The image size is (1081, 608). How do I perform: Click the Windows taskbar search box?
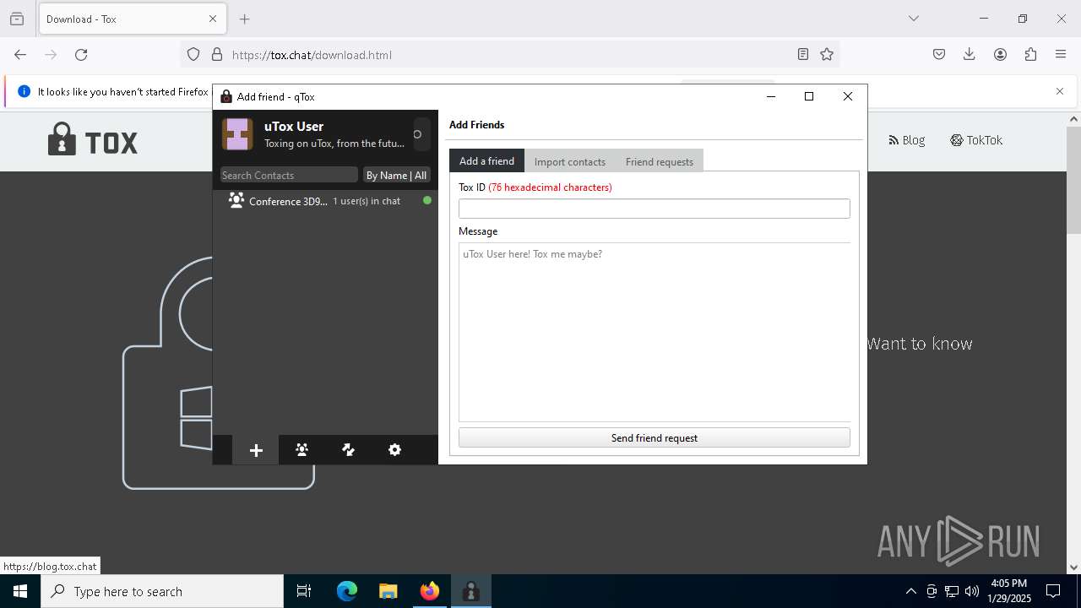point(162,591)
